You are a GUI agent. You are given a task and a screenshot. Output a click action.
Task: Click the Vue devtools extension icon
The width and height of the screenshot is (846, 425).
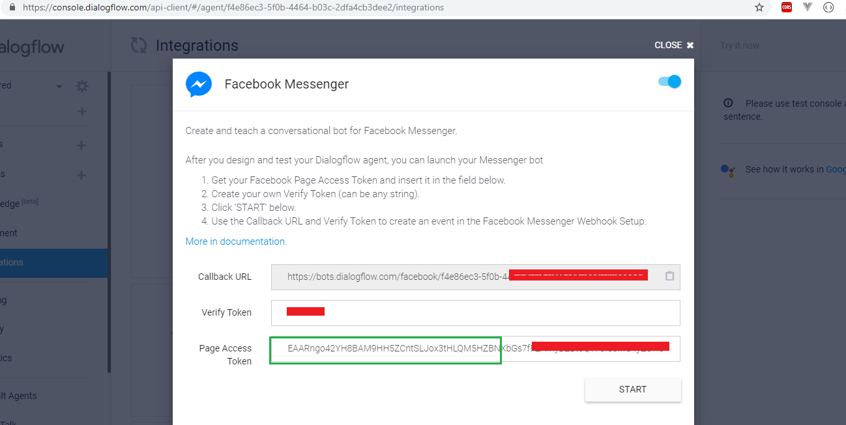(x=808, y=8)
